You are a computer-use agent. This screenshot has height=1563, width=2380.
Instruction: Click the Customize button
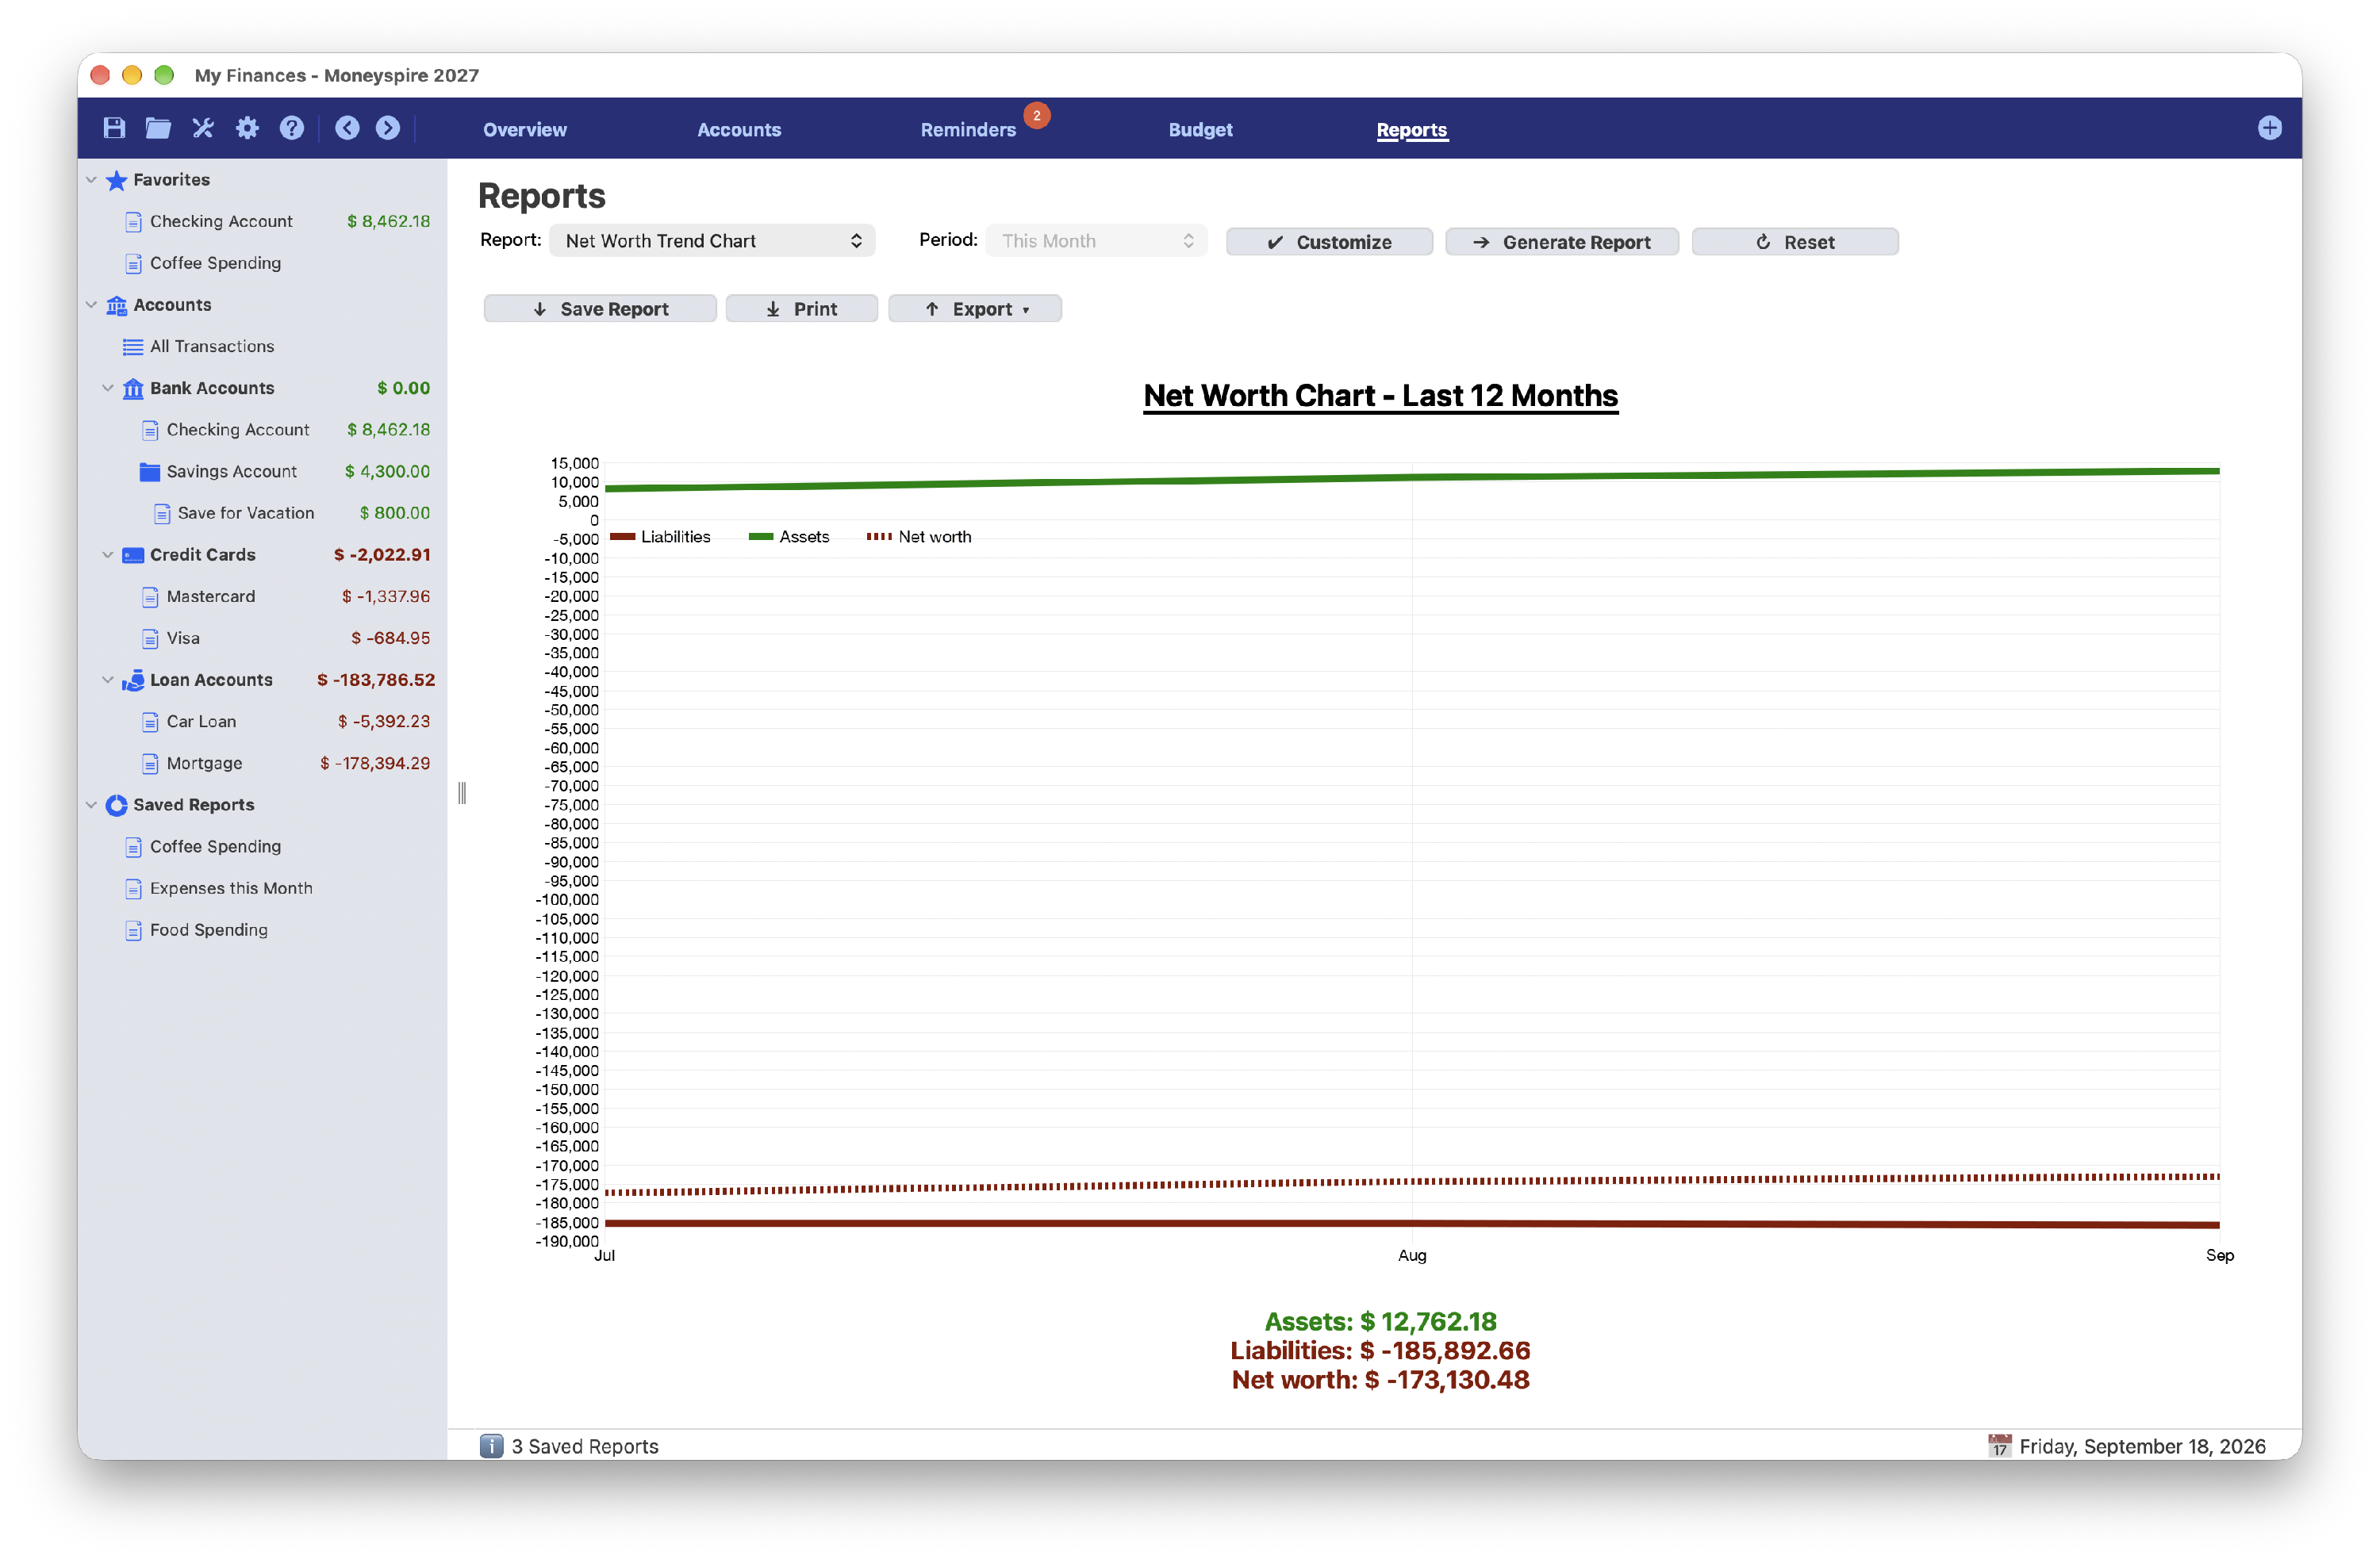(x=1328, y=242)
